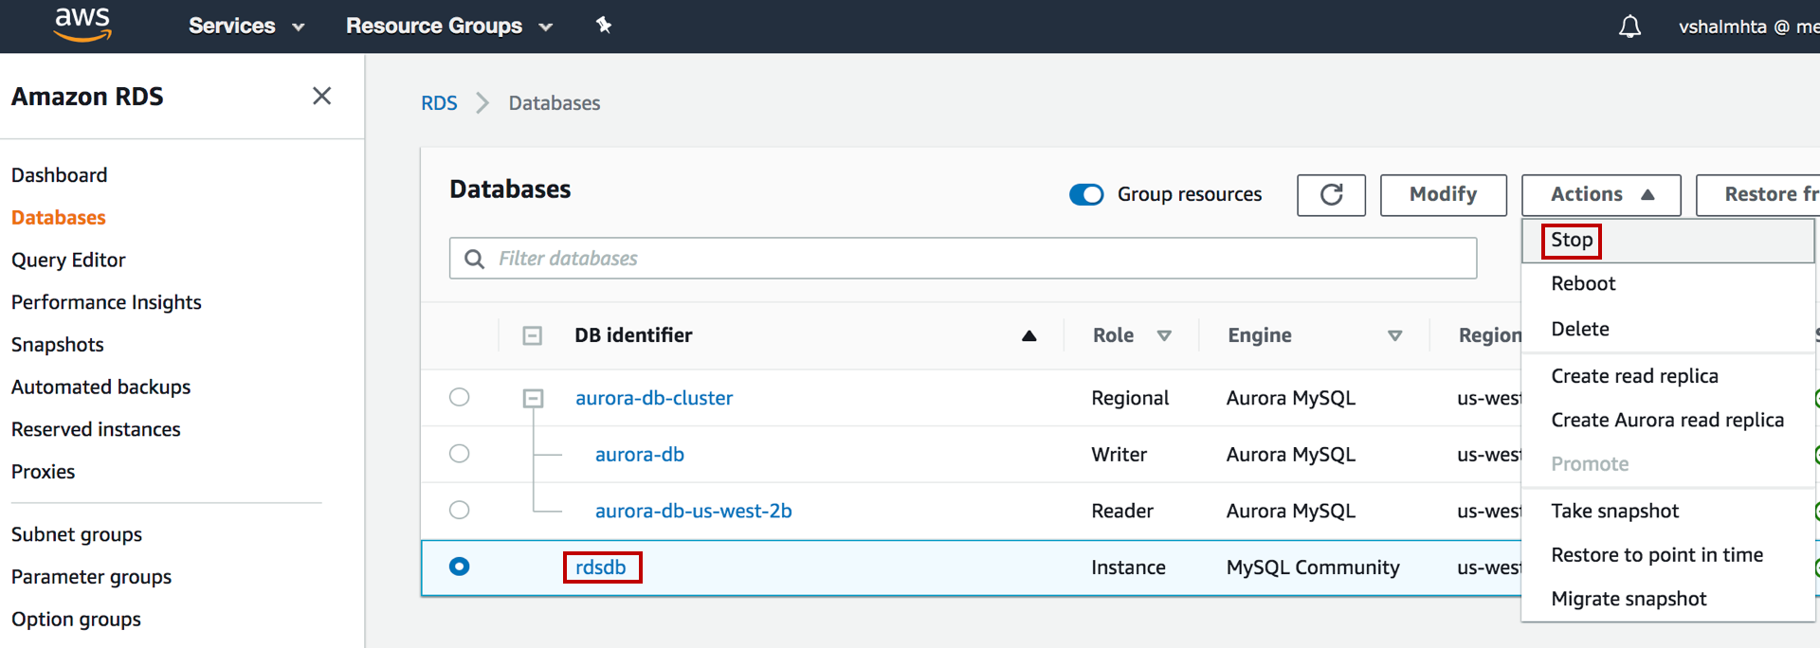Open the aurora-db link
Screen dimensions: 1820x648
click(x=640, y=454)
